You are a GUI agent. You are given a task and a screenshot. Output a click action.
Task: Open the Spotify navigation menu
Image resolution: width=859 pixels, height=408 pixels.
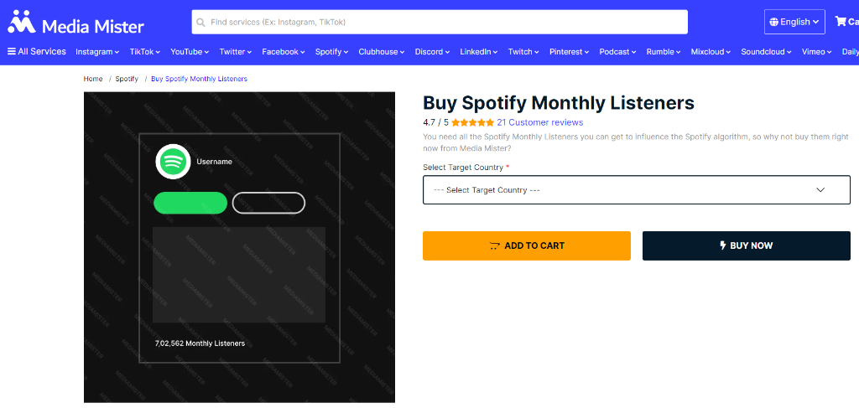point(331,51)
